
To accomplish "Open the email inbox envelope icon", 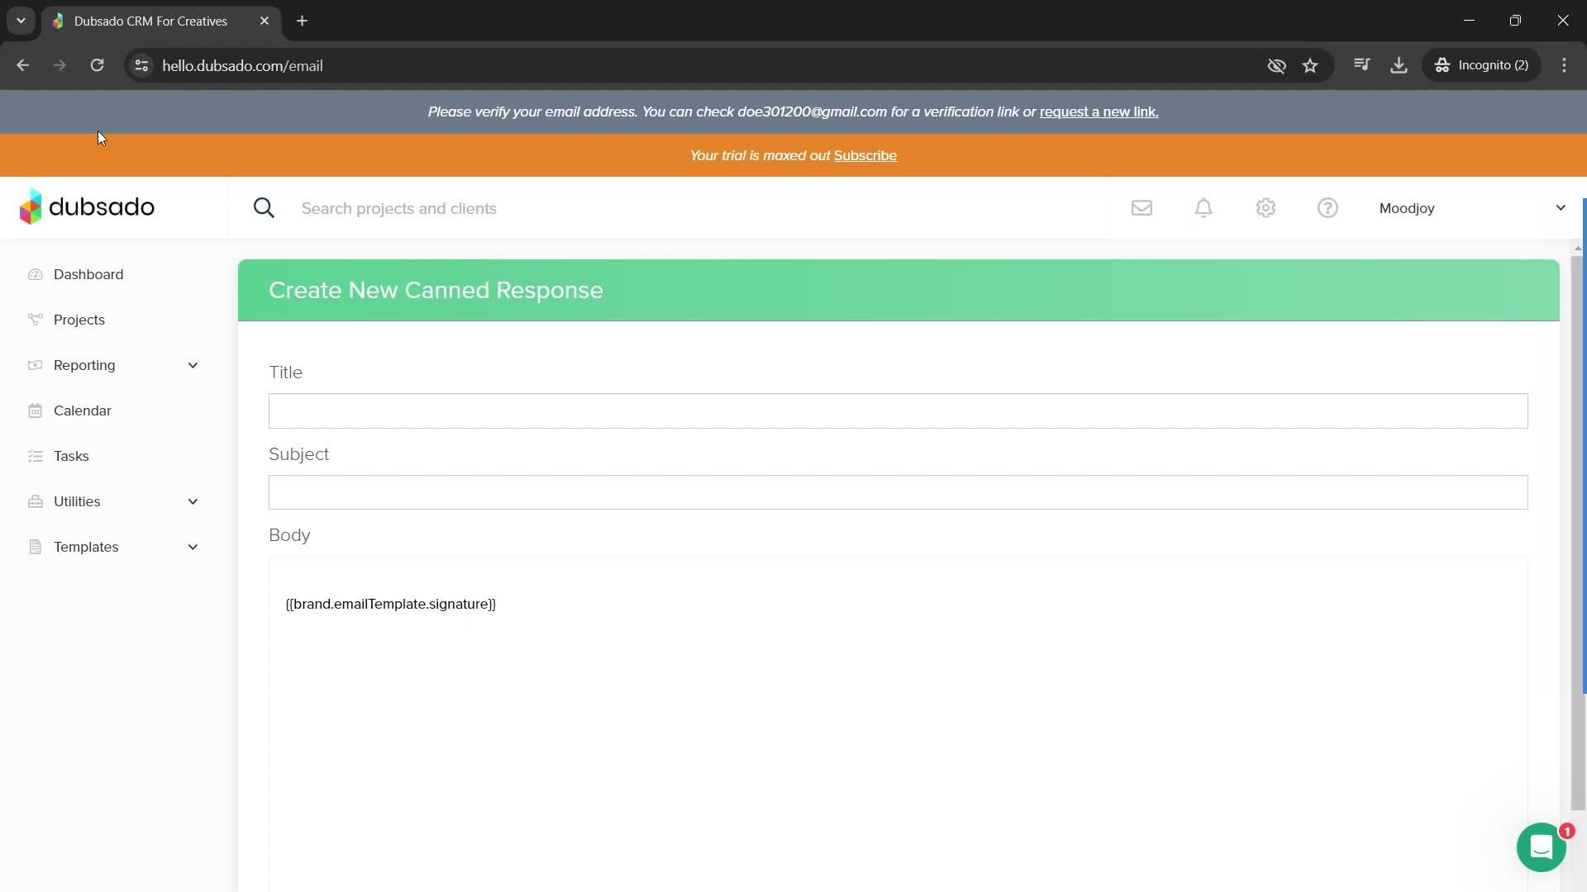I will coord(1141,208).
